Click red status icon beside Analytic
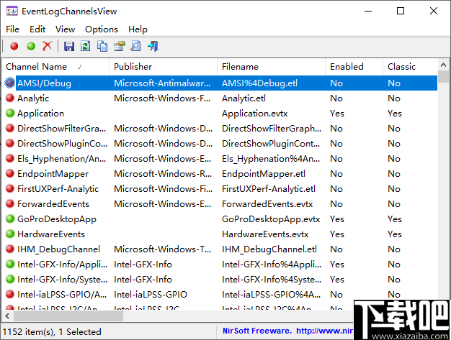Image resolution: width=451 pixels, height=340 pixels. pyautogui.click(x=10, y=98)
